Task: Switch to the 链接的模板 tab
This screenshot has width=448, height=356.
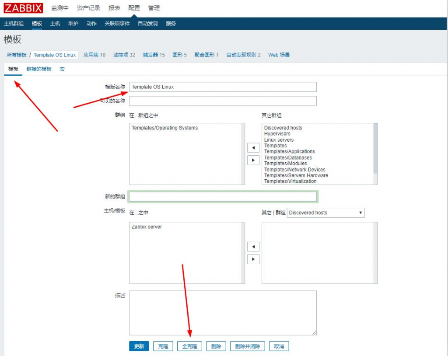Action: click(x=39, y=69)
